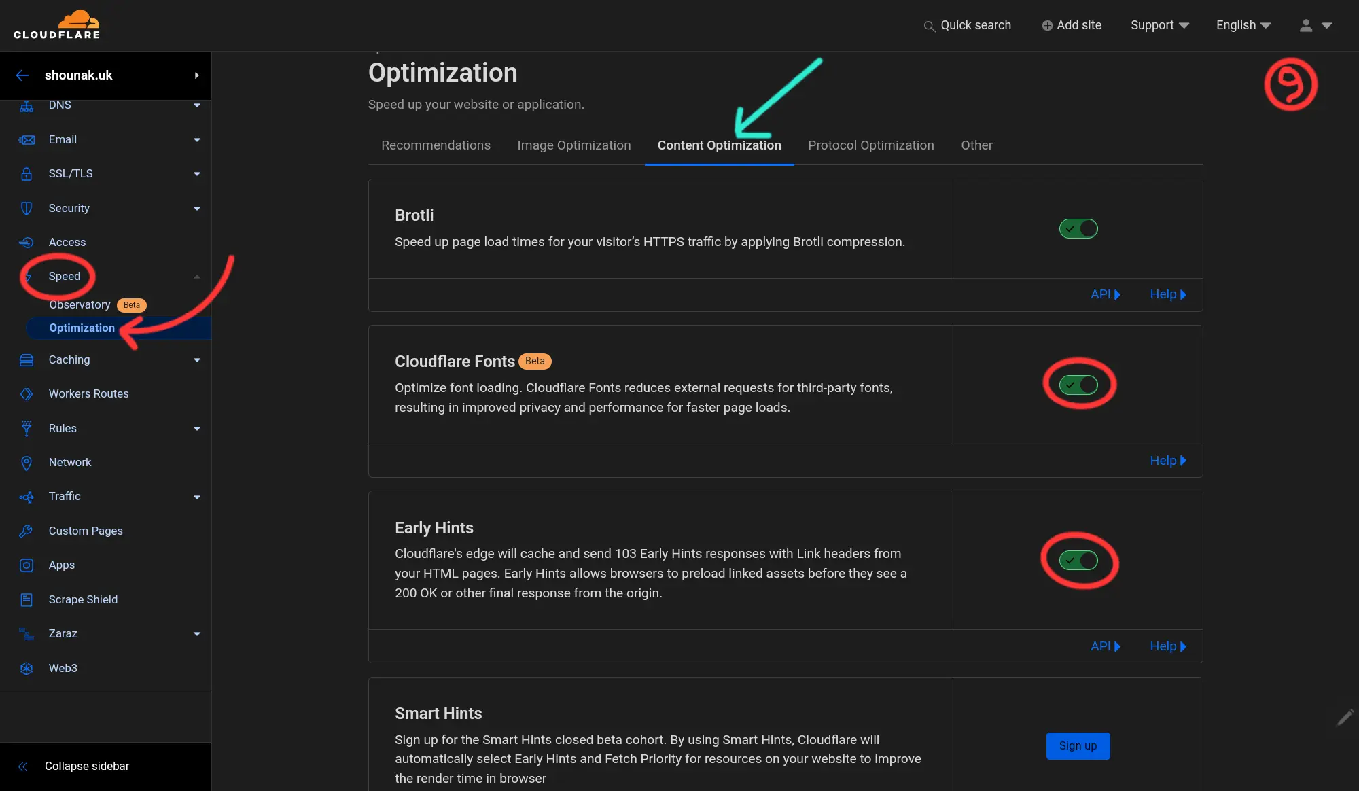Screen dimensions: 1359x791
Task: Click the Rules section icon in sidebar
Action: [x=27, y=428]
